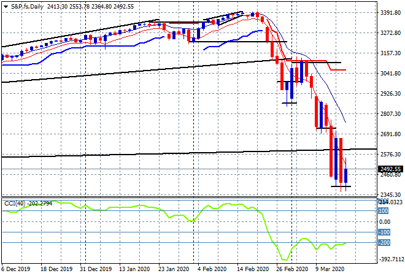Viewport: 405px width, 276px height.
Task: Click the CCI -100 level label
Action: [384, 232]
